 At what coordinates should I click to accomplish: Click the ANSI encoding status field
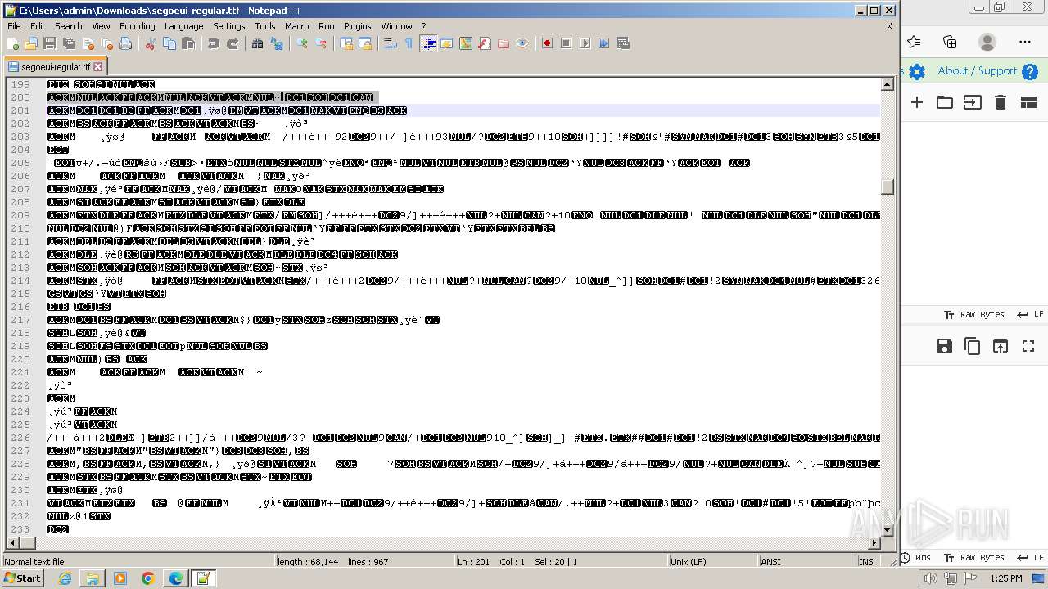coord(806,562)
